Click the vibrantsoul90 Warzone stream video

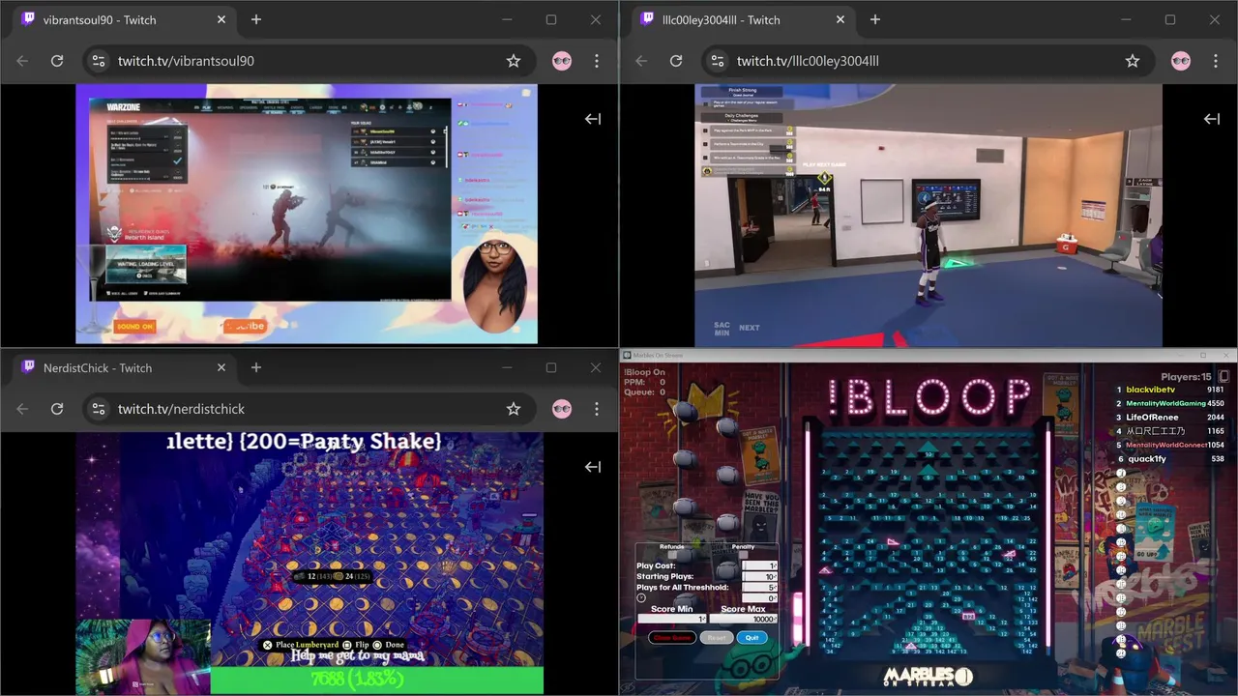coord(307,214)
